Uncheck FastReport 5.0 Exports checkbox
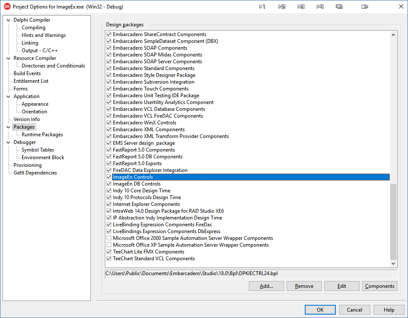This screenshot has width=408, height=318. tap(109, 163)
